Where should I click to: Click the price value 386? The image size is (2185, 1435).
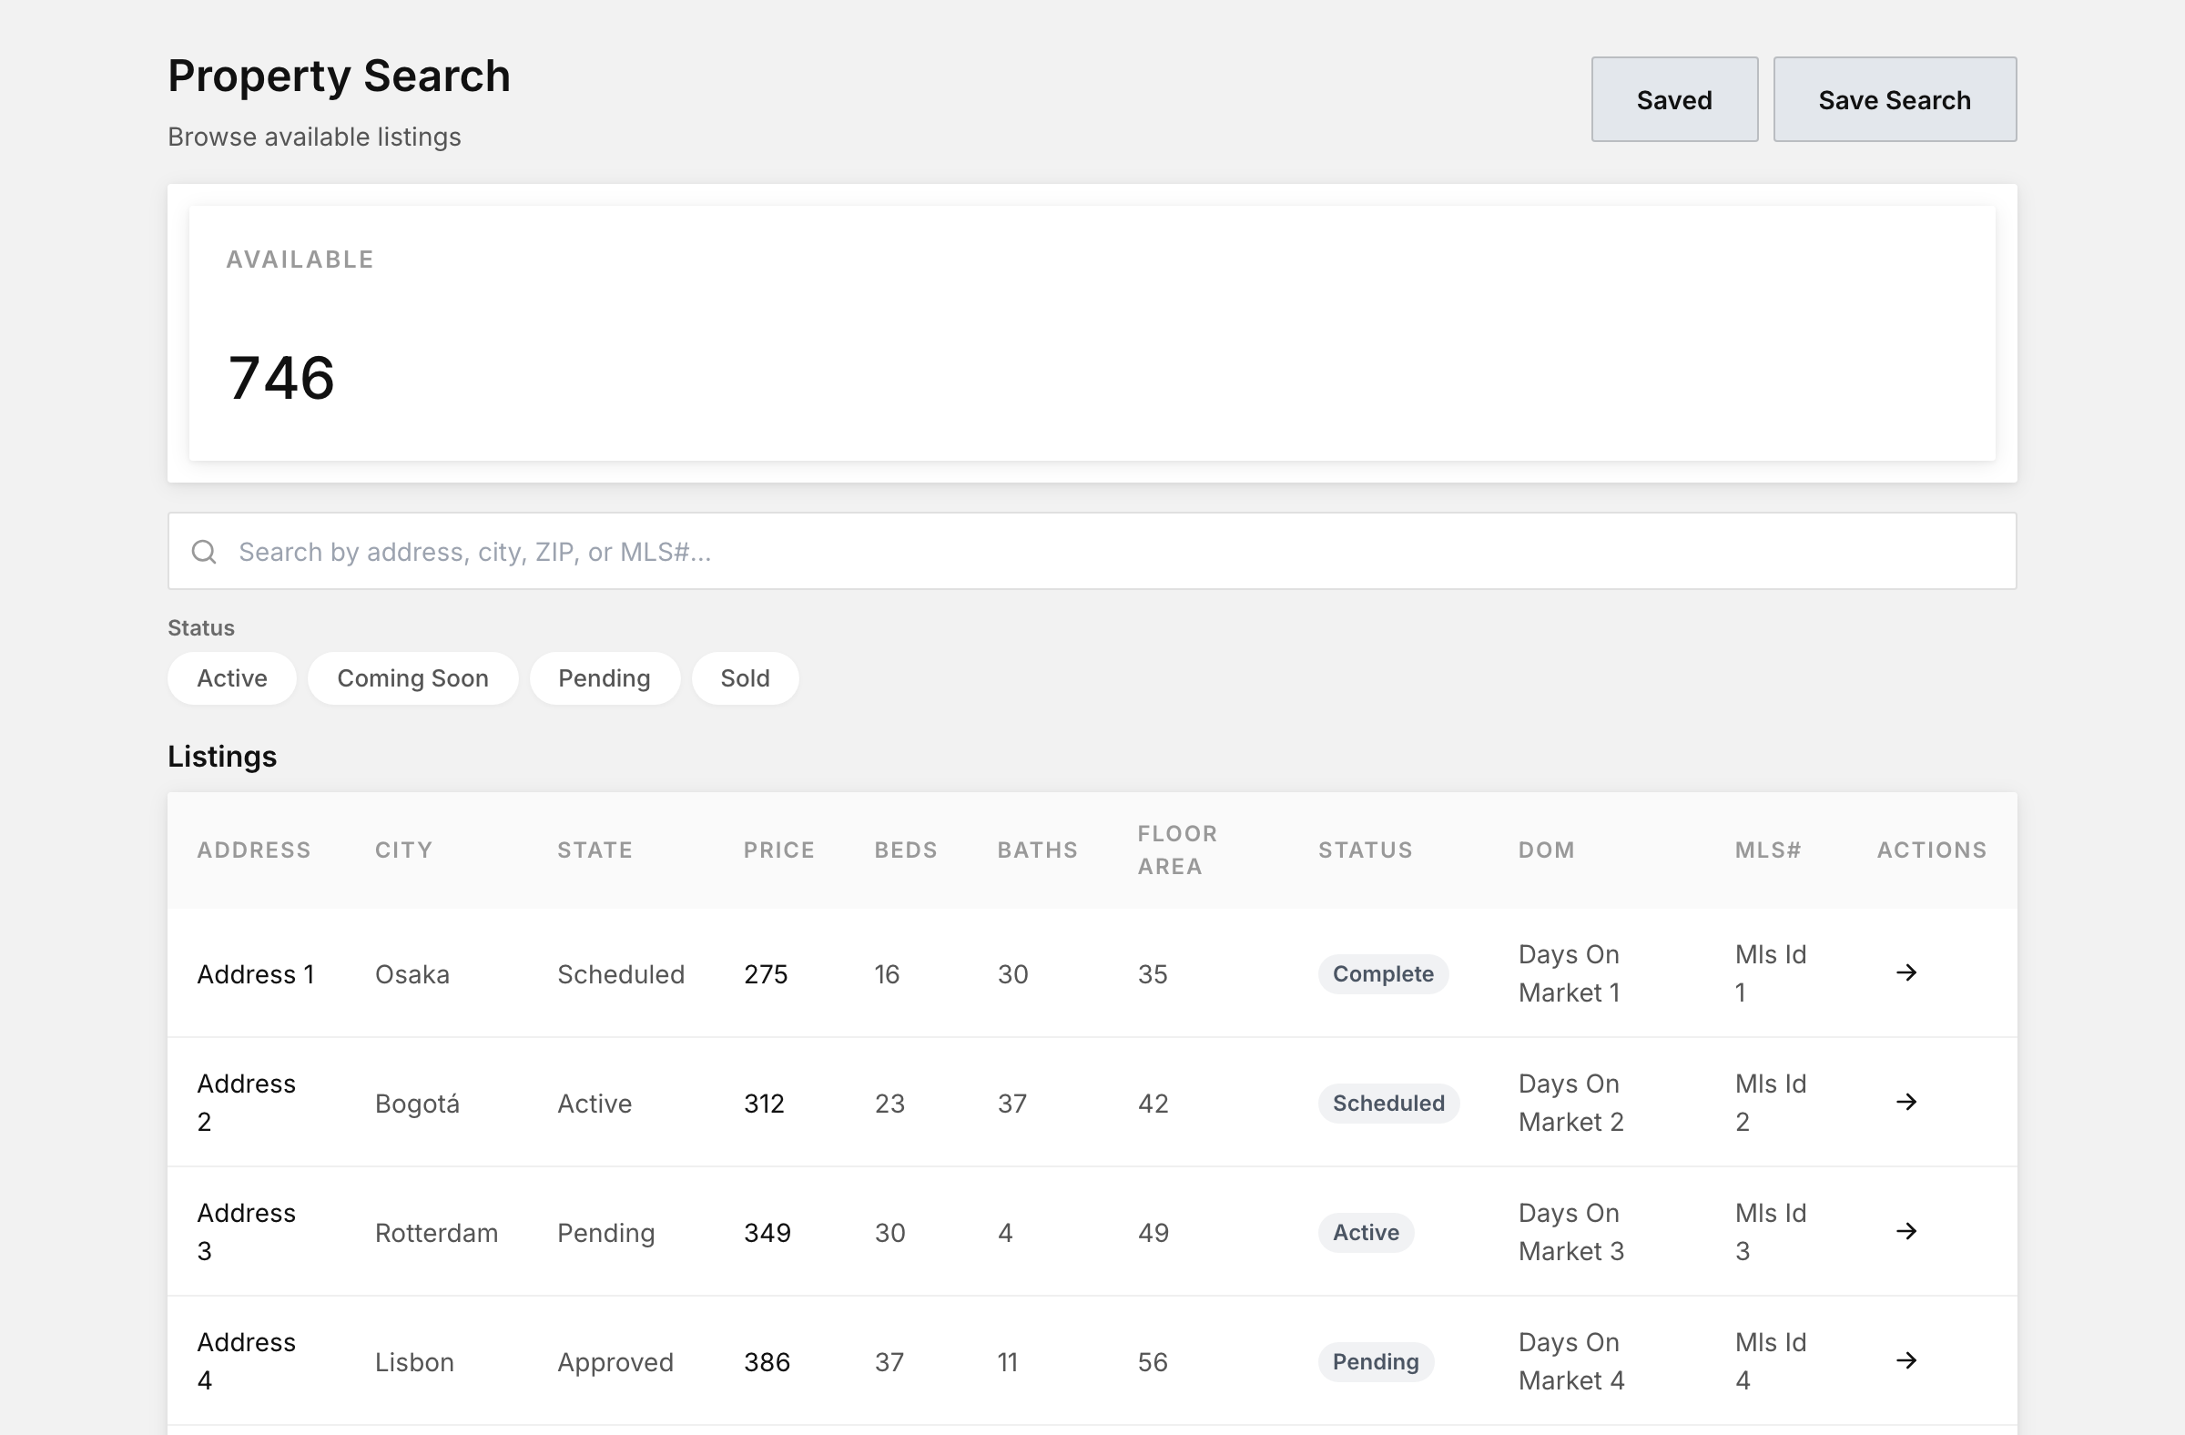coord(767,1362)
